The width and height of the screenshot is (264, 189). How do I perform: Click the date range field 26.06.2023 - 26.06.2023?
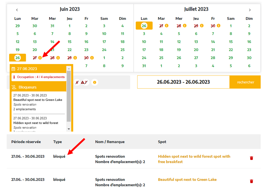(x=183, y=82)
